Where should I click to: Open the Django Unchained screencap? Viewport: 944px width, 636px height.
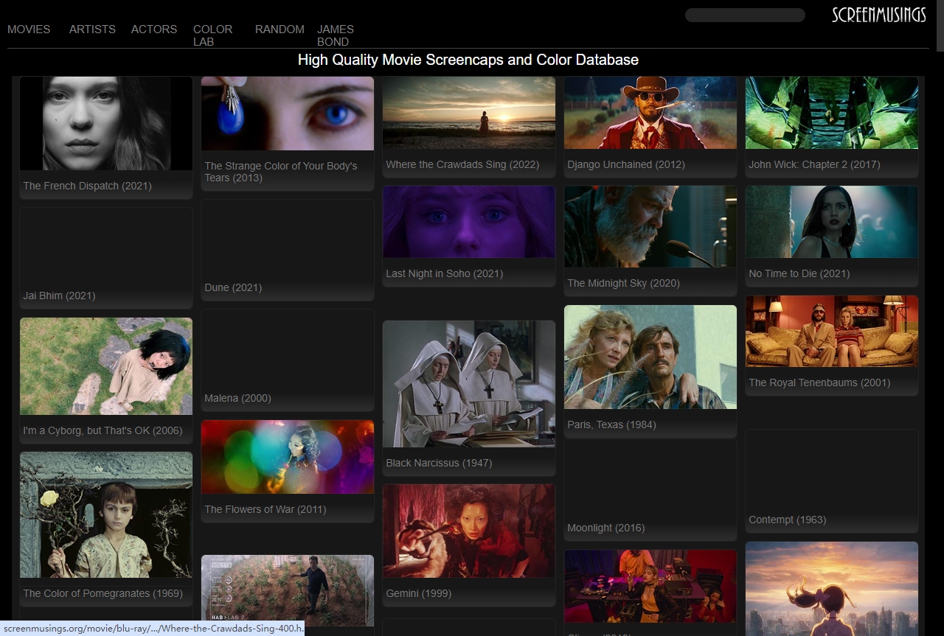pyautogui.click(x=650, y=113)
